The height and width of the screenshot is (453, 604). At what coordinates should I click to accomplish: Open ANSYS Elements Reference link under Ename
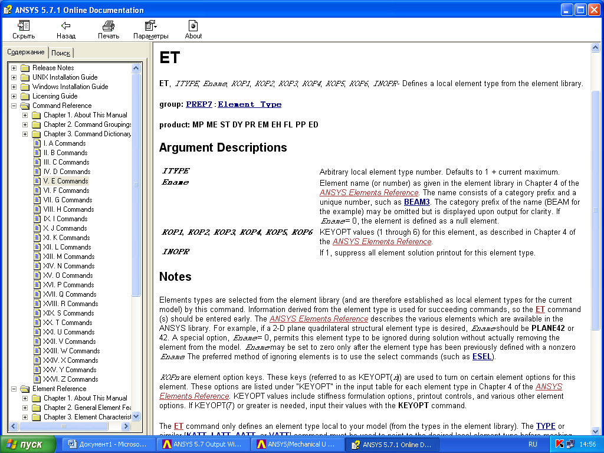coord(369,193)
